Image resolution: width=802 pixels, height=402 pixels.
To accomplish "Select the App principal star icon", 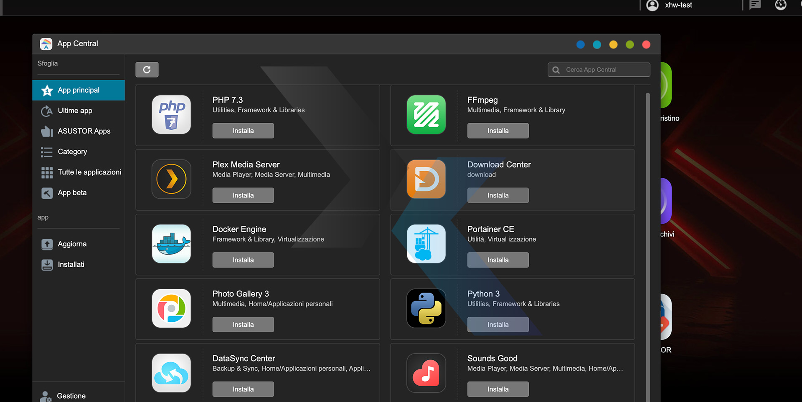I will (x=47, y=90).
